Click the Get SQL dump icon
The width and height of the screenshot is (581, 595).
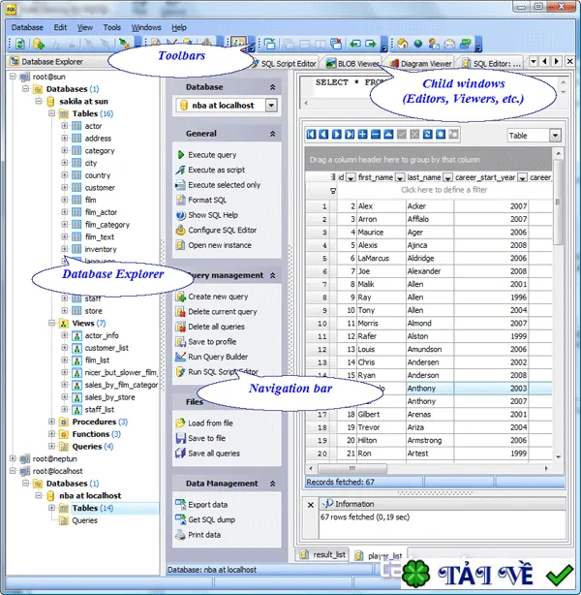click(180, 519)
